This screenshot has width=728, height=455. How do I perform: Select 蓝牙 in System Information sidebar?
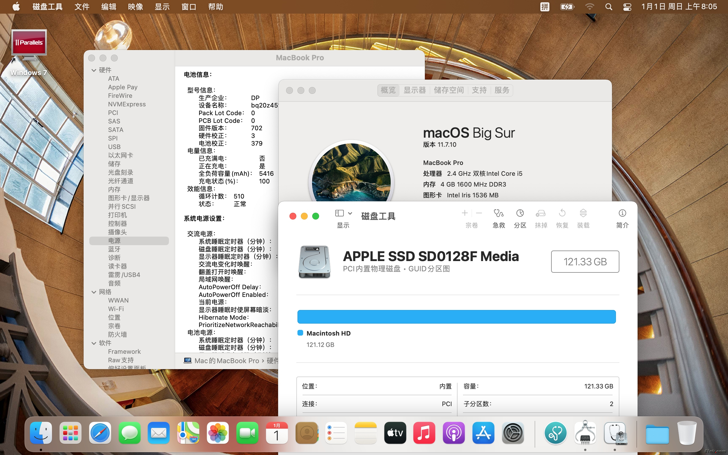(114, 249)
